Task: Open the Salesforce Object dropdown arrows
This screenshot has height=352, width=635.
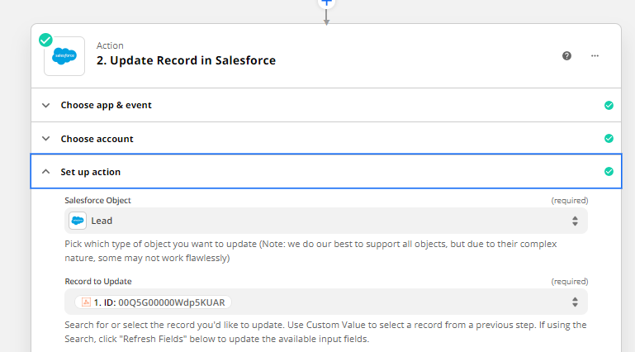Action: [575, 221]
